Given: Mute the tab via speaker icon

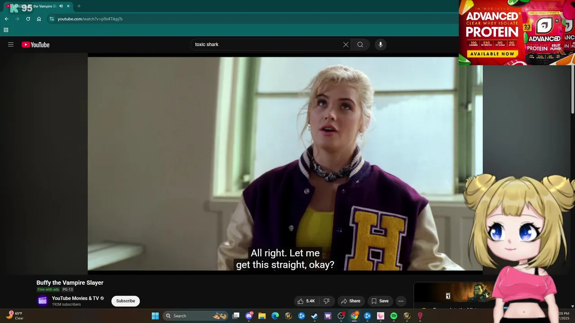Looking at the screenshot, I should tap(61, 6).
